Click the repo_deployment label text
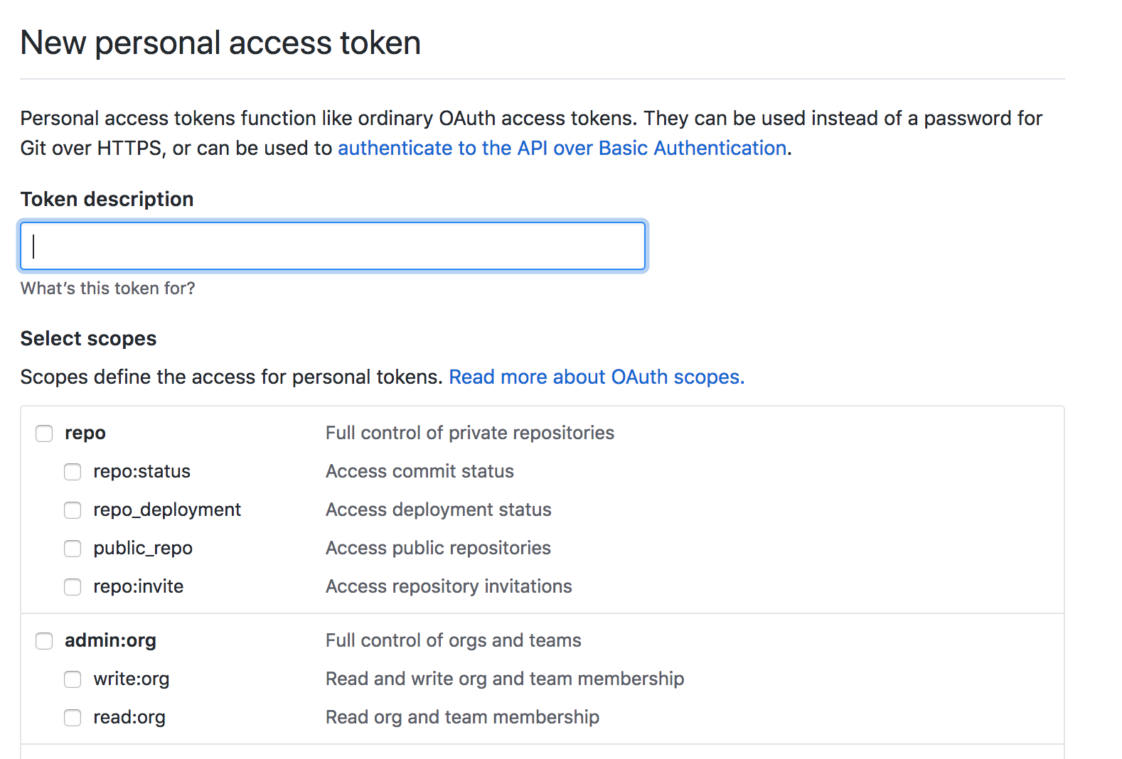The width and height of the screenshot is (1122, 759). click(166, 510)
